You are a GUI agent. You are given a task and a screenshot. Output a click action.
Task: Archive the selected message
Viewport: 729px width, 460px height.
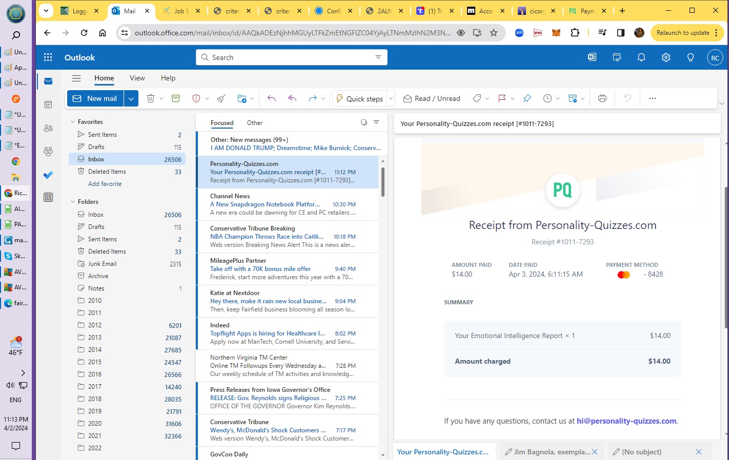click(176, 98)
